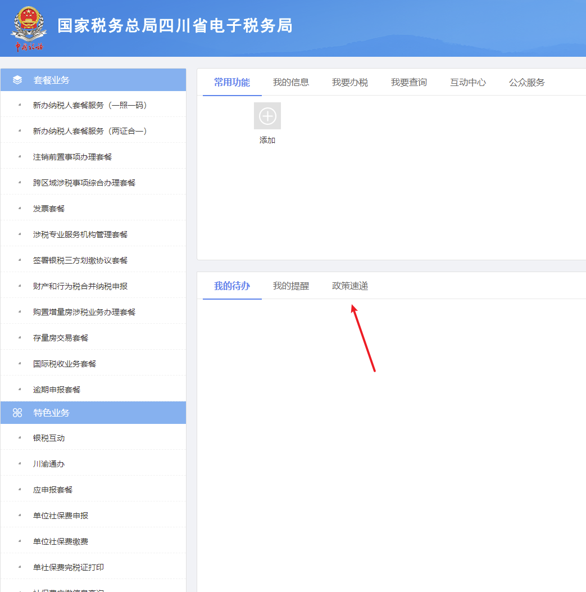Open 跨区域涉税事项综合办理套餐
Viewport: 586px width, 592px height.
coord(93,183)
